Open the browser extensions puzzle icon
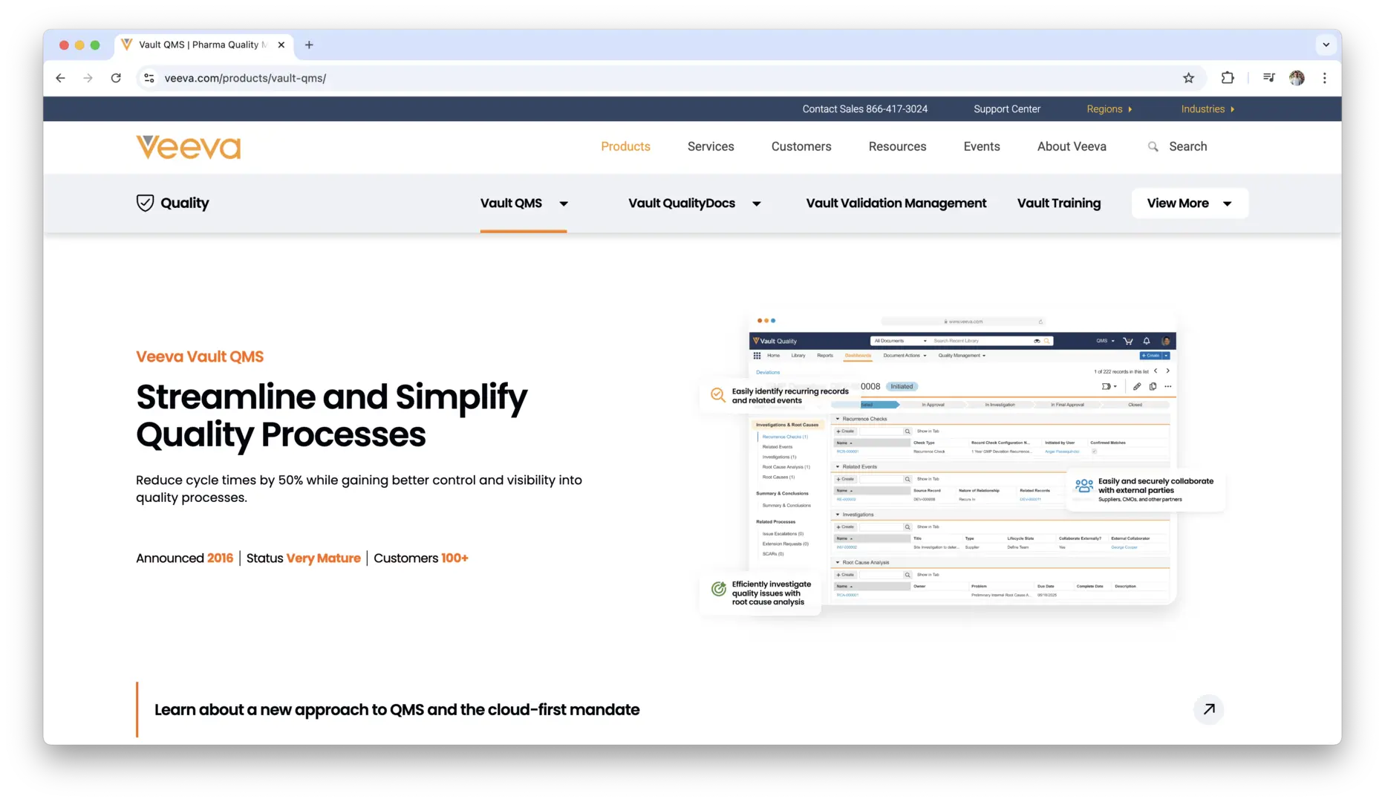The height and width of the screenshot is (802, 1385). pyautogui.click(x=1228, y=78)
